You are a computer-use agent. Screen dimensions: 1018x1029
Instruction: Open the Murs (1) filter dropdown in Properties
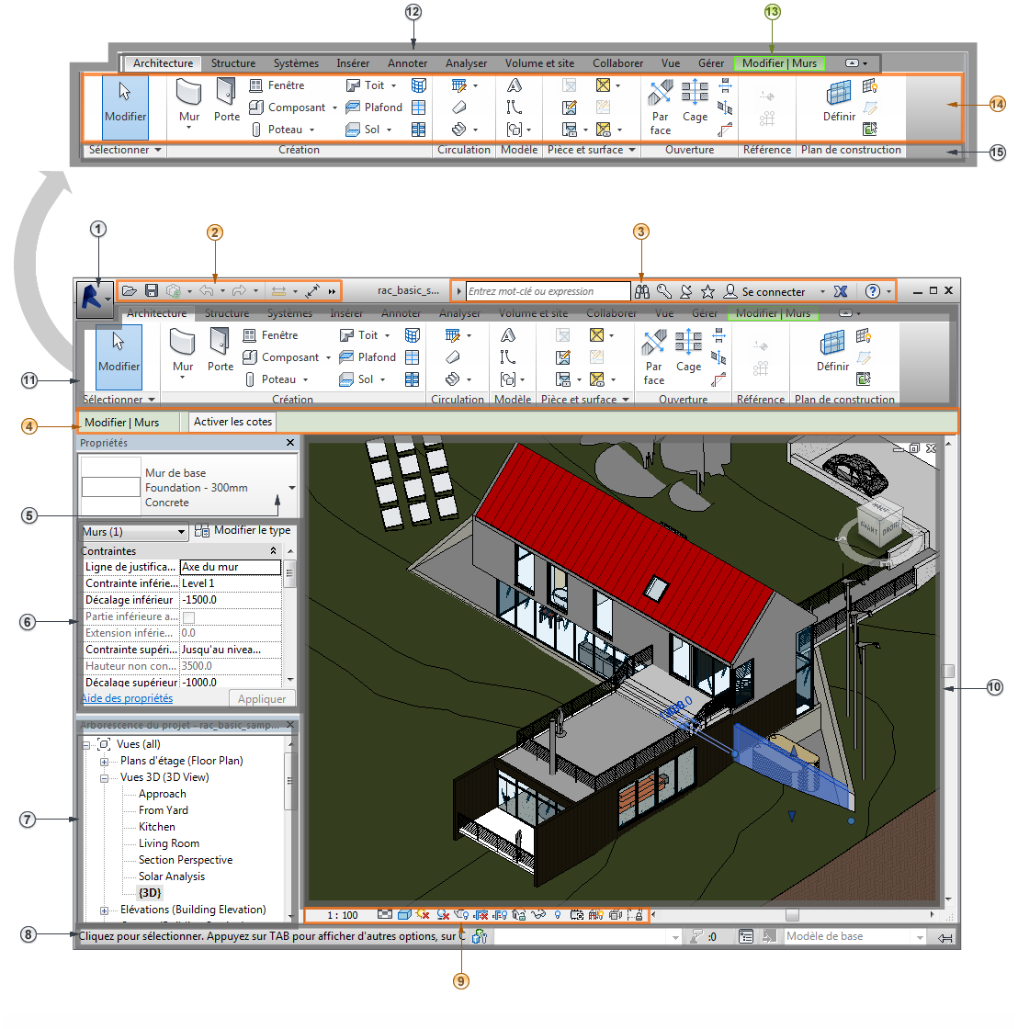[x=134, y=532]
